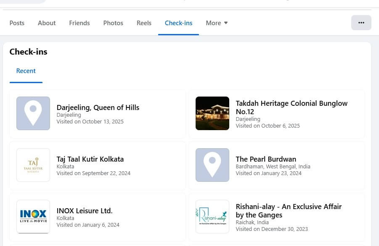The width and height of the screenshot is (379, 246).
Task: Open the About tab
Action: click(x=47, y=23)
